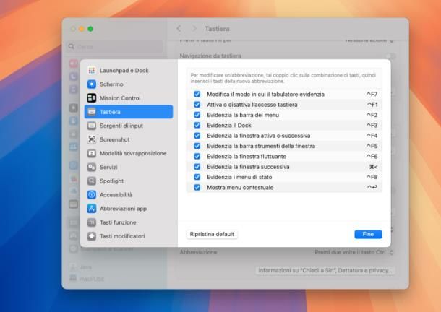The height and width of the screenshot is (312, 441).
Task: Select the Launchpad e Dock icon
Action: coord(92,71)
